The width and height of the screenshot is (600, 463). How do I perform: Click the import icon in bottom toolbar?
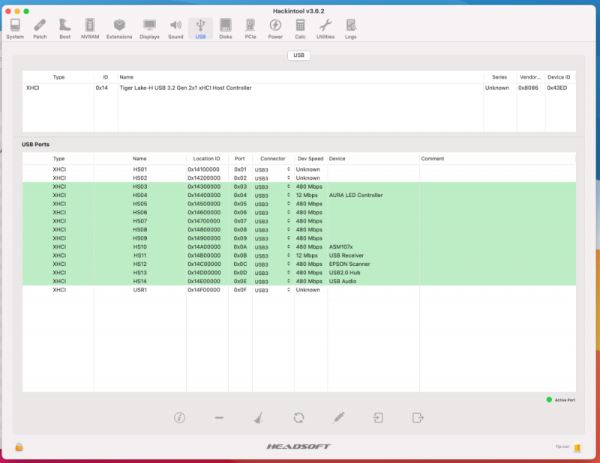[379, 417]
